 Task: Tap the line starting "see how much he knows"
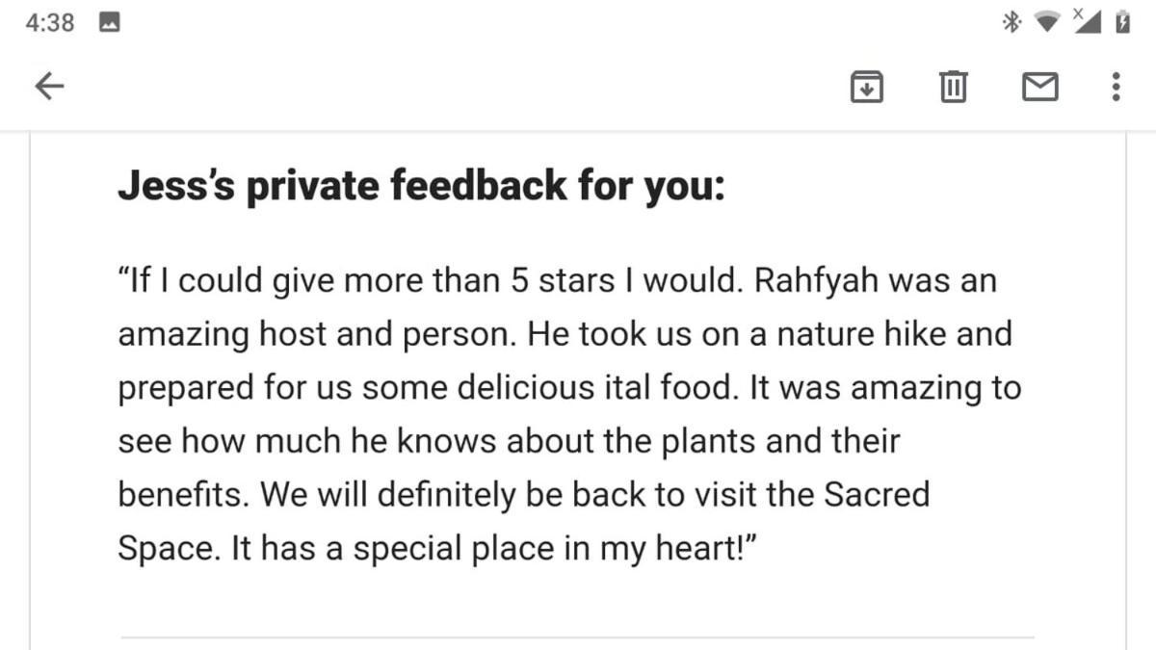[x=509, y=442]
